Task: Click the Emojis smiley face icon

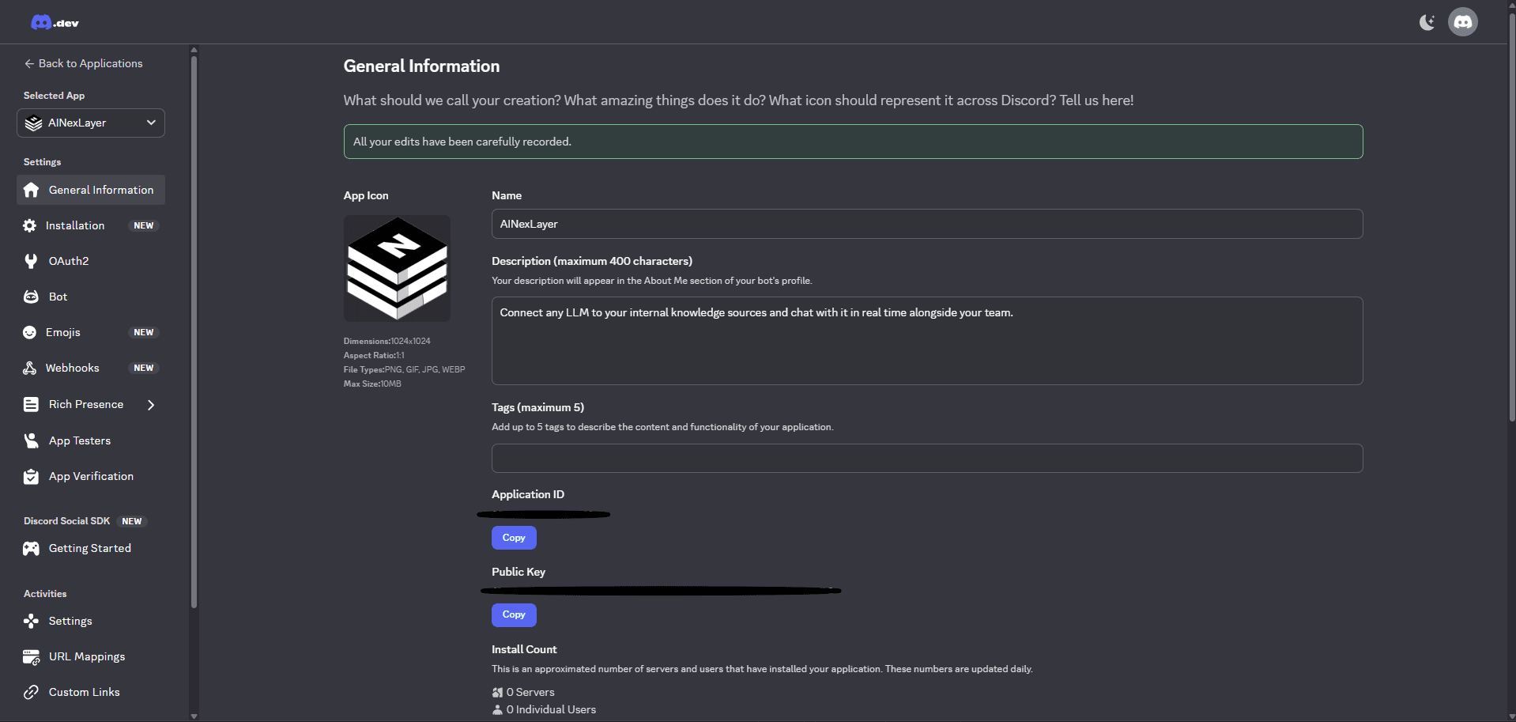Action: [30, 332]
